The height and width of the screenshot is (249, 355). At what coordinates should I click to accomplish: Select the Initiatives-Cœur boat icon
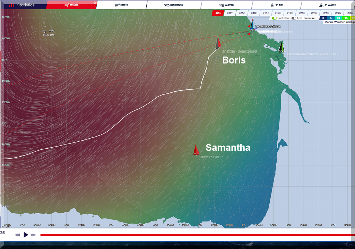pyautogui.click(x=196, y=150)
